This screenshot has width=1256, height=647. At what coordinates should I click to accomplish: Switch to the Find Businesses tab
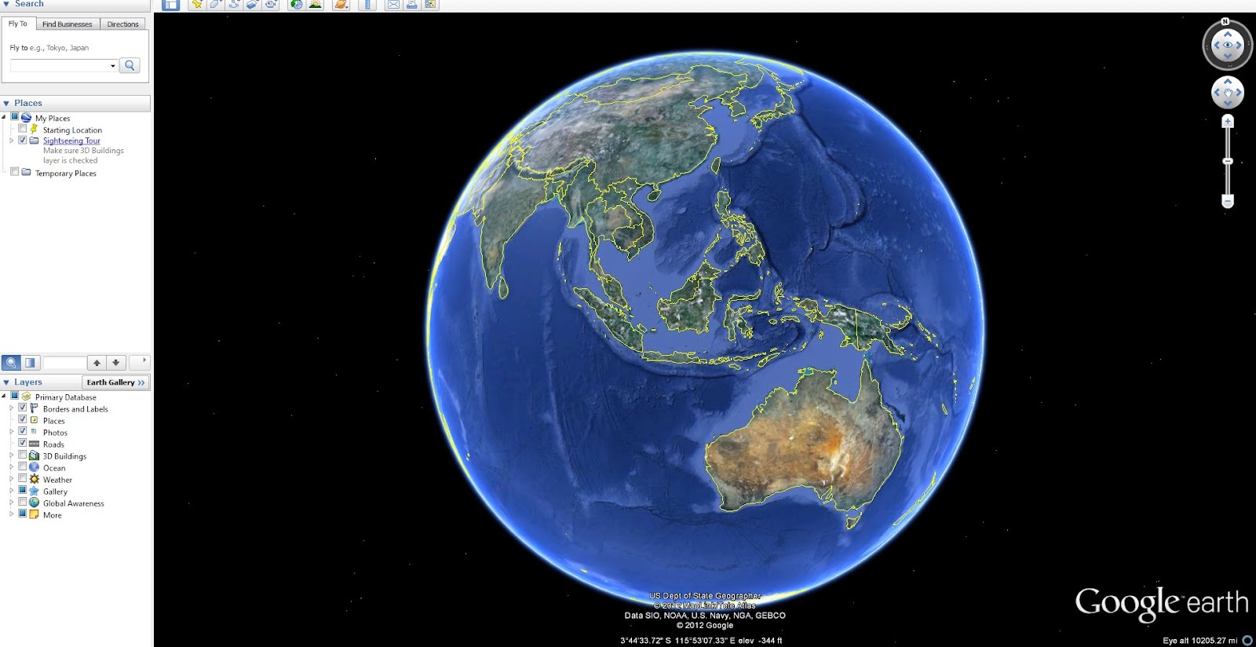coord(67,24)
